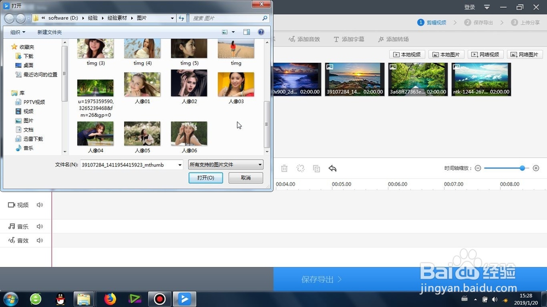Show hidden system tray icons arrow

pos(475,299)
